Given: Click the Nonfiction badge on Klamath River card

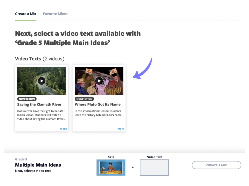Looking at the screenshot, I should pos(27,99).
